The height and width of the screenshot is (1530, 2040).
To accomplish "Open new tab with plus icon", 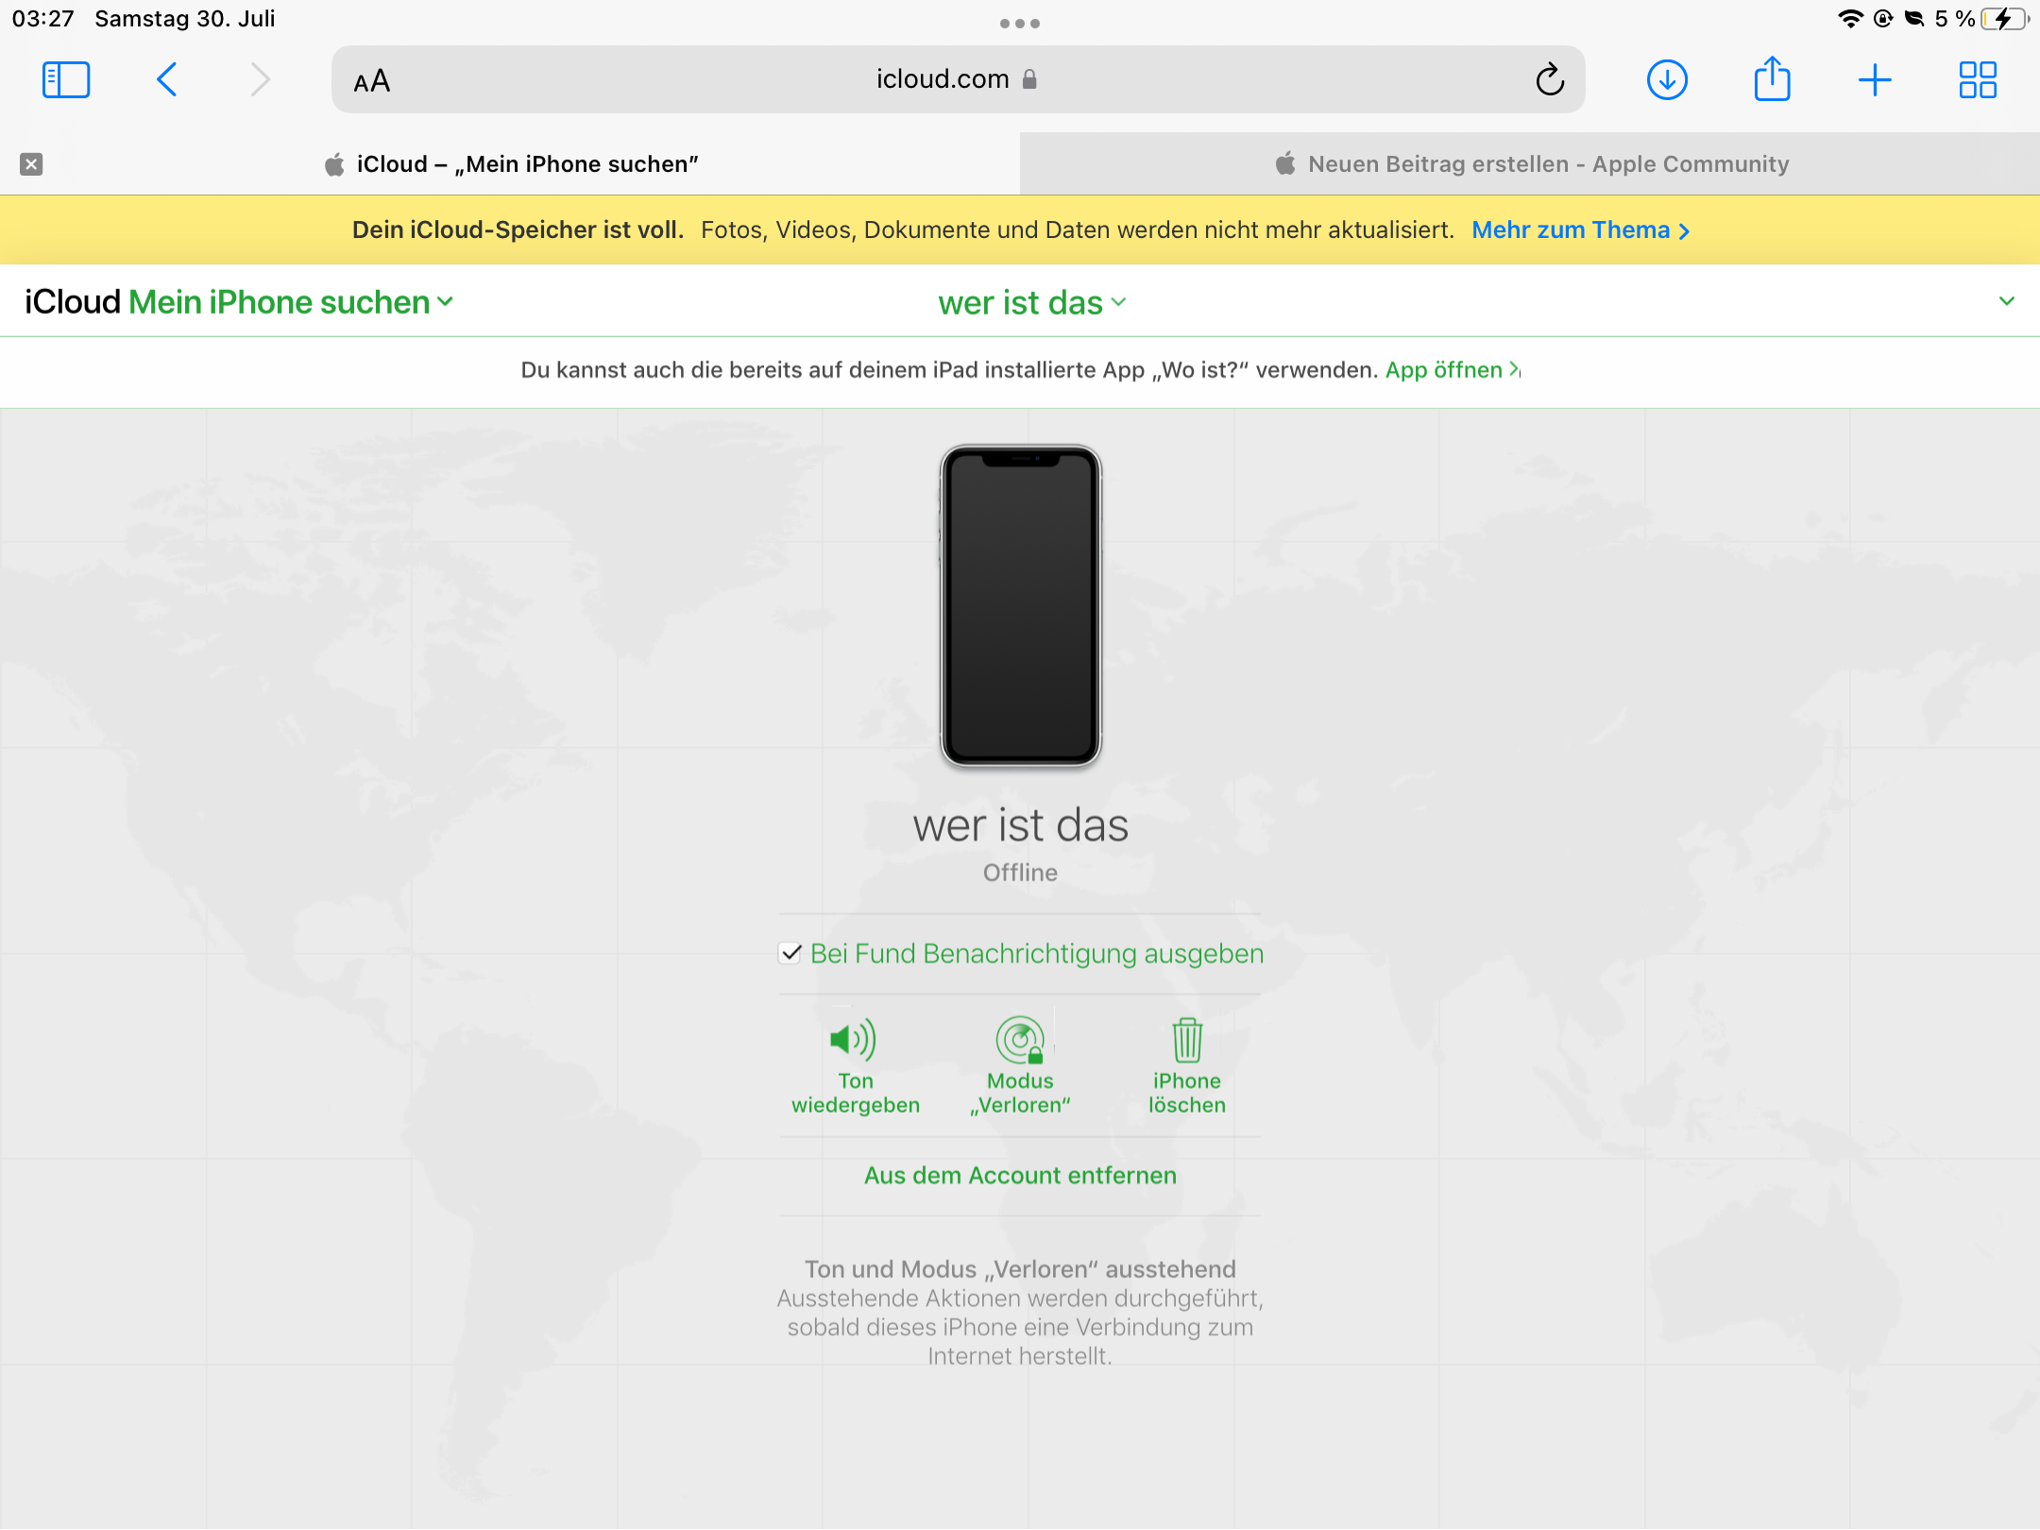I will point(1874,80).
